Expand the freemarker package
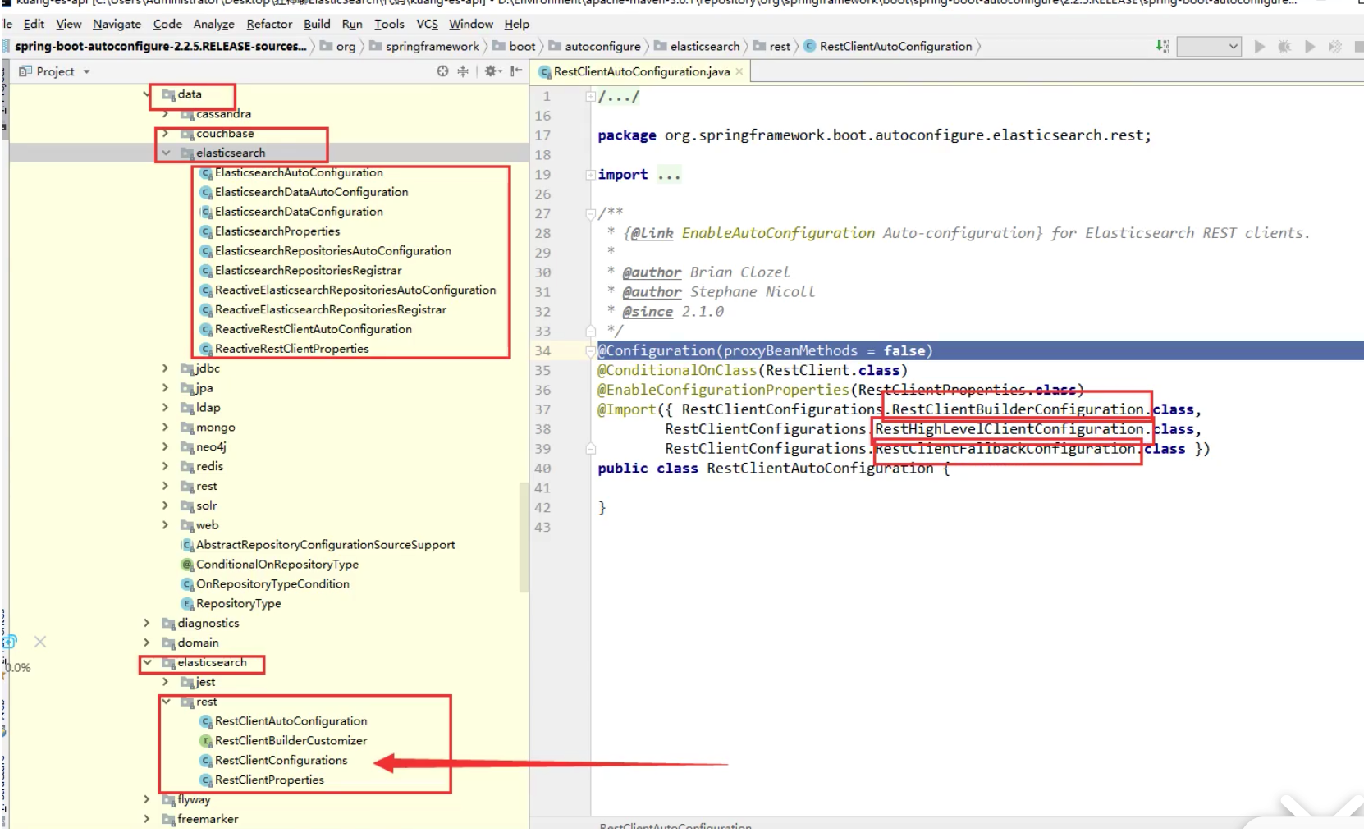The image size is (1364, 837). [x=147, y=819]
